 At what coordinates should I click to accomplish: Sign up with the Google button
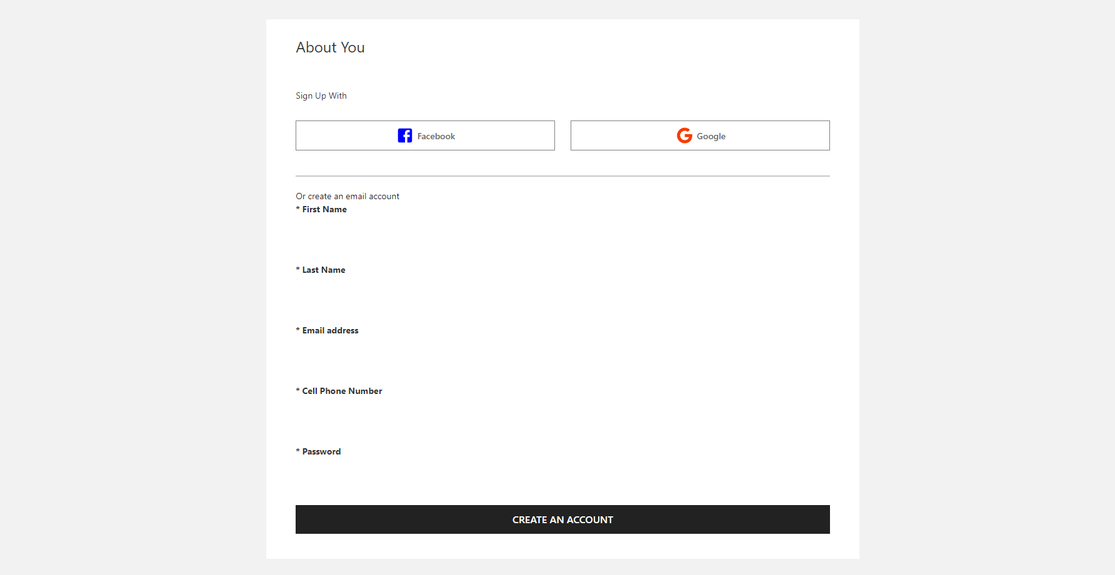(x=700, y=135)
